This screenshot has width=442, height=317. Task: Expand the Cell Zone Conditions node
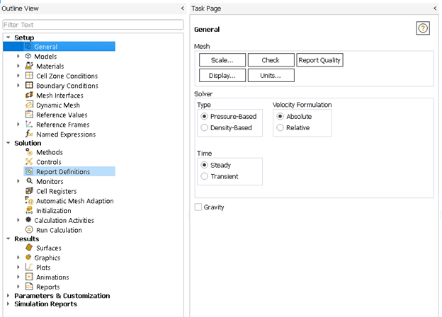pos(19,76)
